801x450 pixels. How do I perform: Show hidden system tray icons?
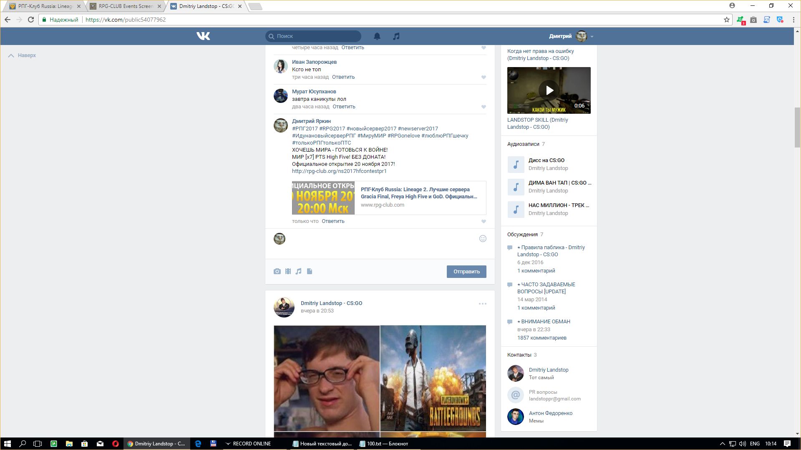coord(723,444)
